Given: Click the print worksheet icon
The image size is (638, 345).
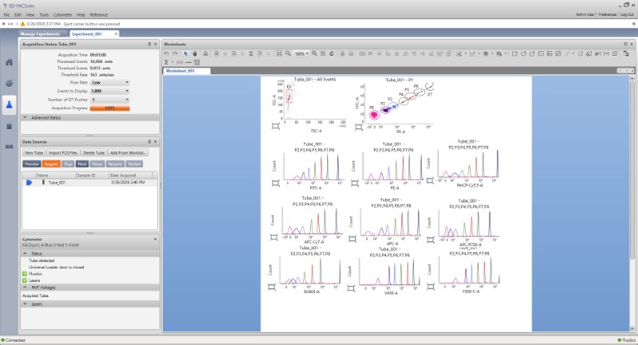Looking at the screenshot, I should click(206, 53).
